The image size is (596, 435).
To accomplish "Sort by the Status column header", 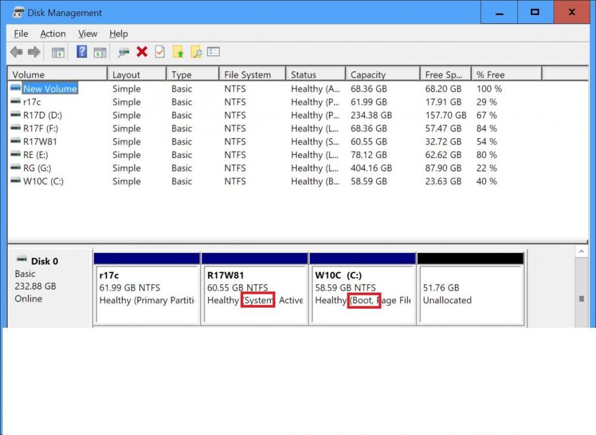I will click(316, 74).
